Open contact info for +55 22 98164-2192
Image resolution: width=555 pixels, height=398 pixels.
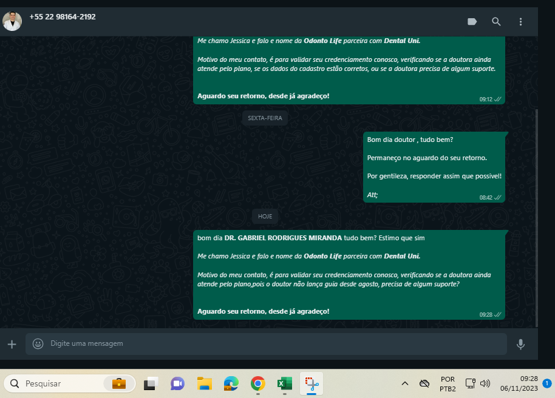pyautogui.click(x=63, y=16)
